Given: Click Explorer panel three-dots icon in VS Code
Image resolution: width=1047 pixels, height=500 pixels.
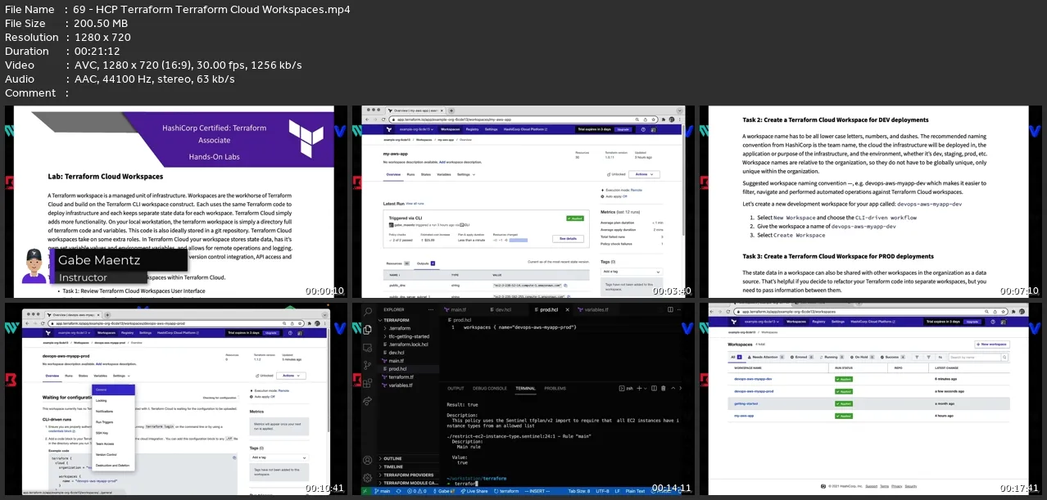Looking at the screenshot, I should tap(431, 309).
